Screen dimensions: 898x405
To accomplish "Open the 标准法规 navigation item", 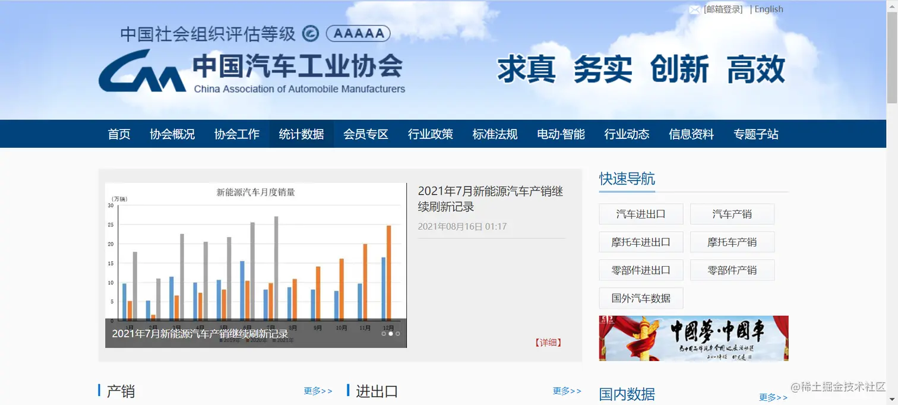I will 495,134.
